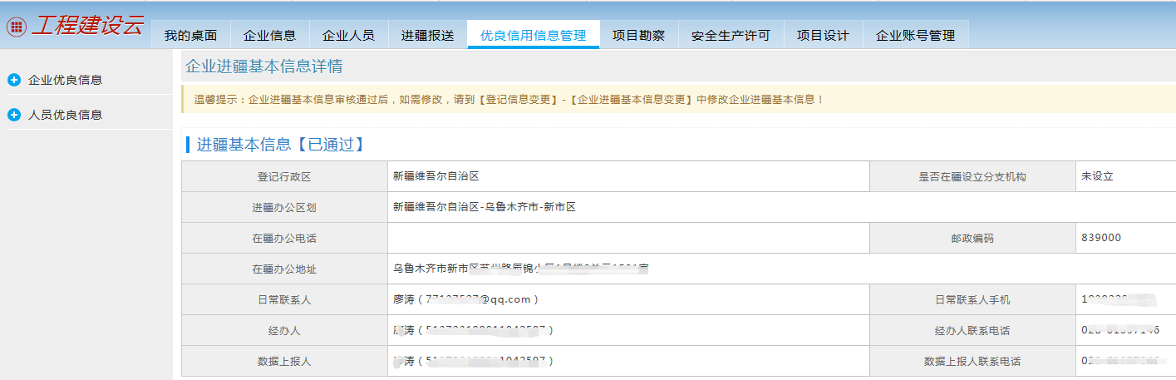Click the 企业优良信息 sidebar item

65,80
